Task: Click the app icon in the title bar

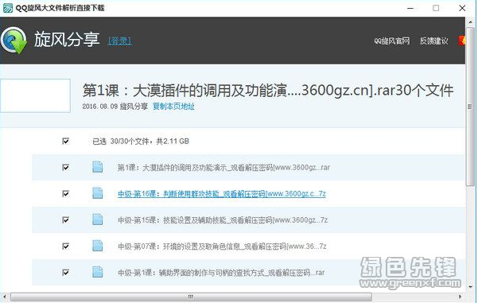Action: tap(8, 8)
